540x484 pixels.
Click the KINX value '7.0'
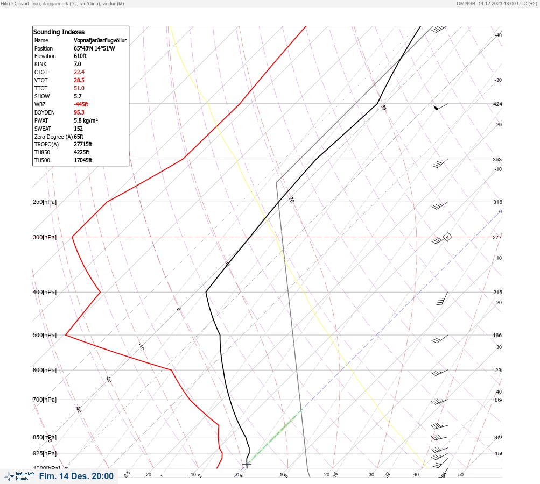tap(78, 64)
